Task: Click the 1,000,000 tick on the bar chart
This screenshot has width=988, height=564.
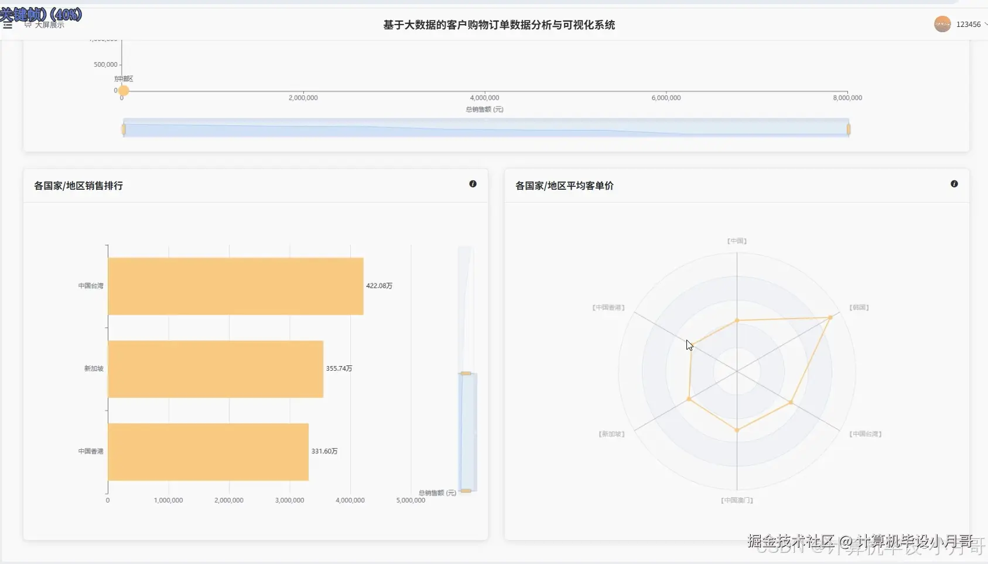Action: click(x=169, y=500)
